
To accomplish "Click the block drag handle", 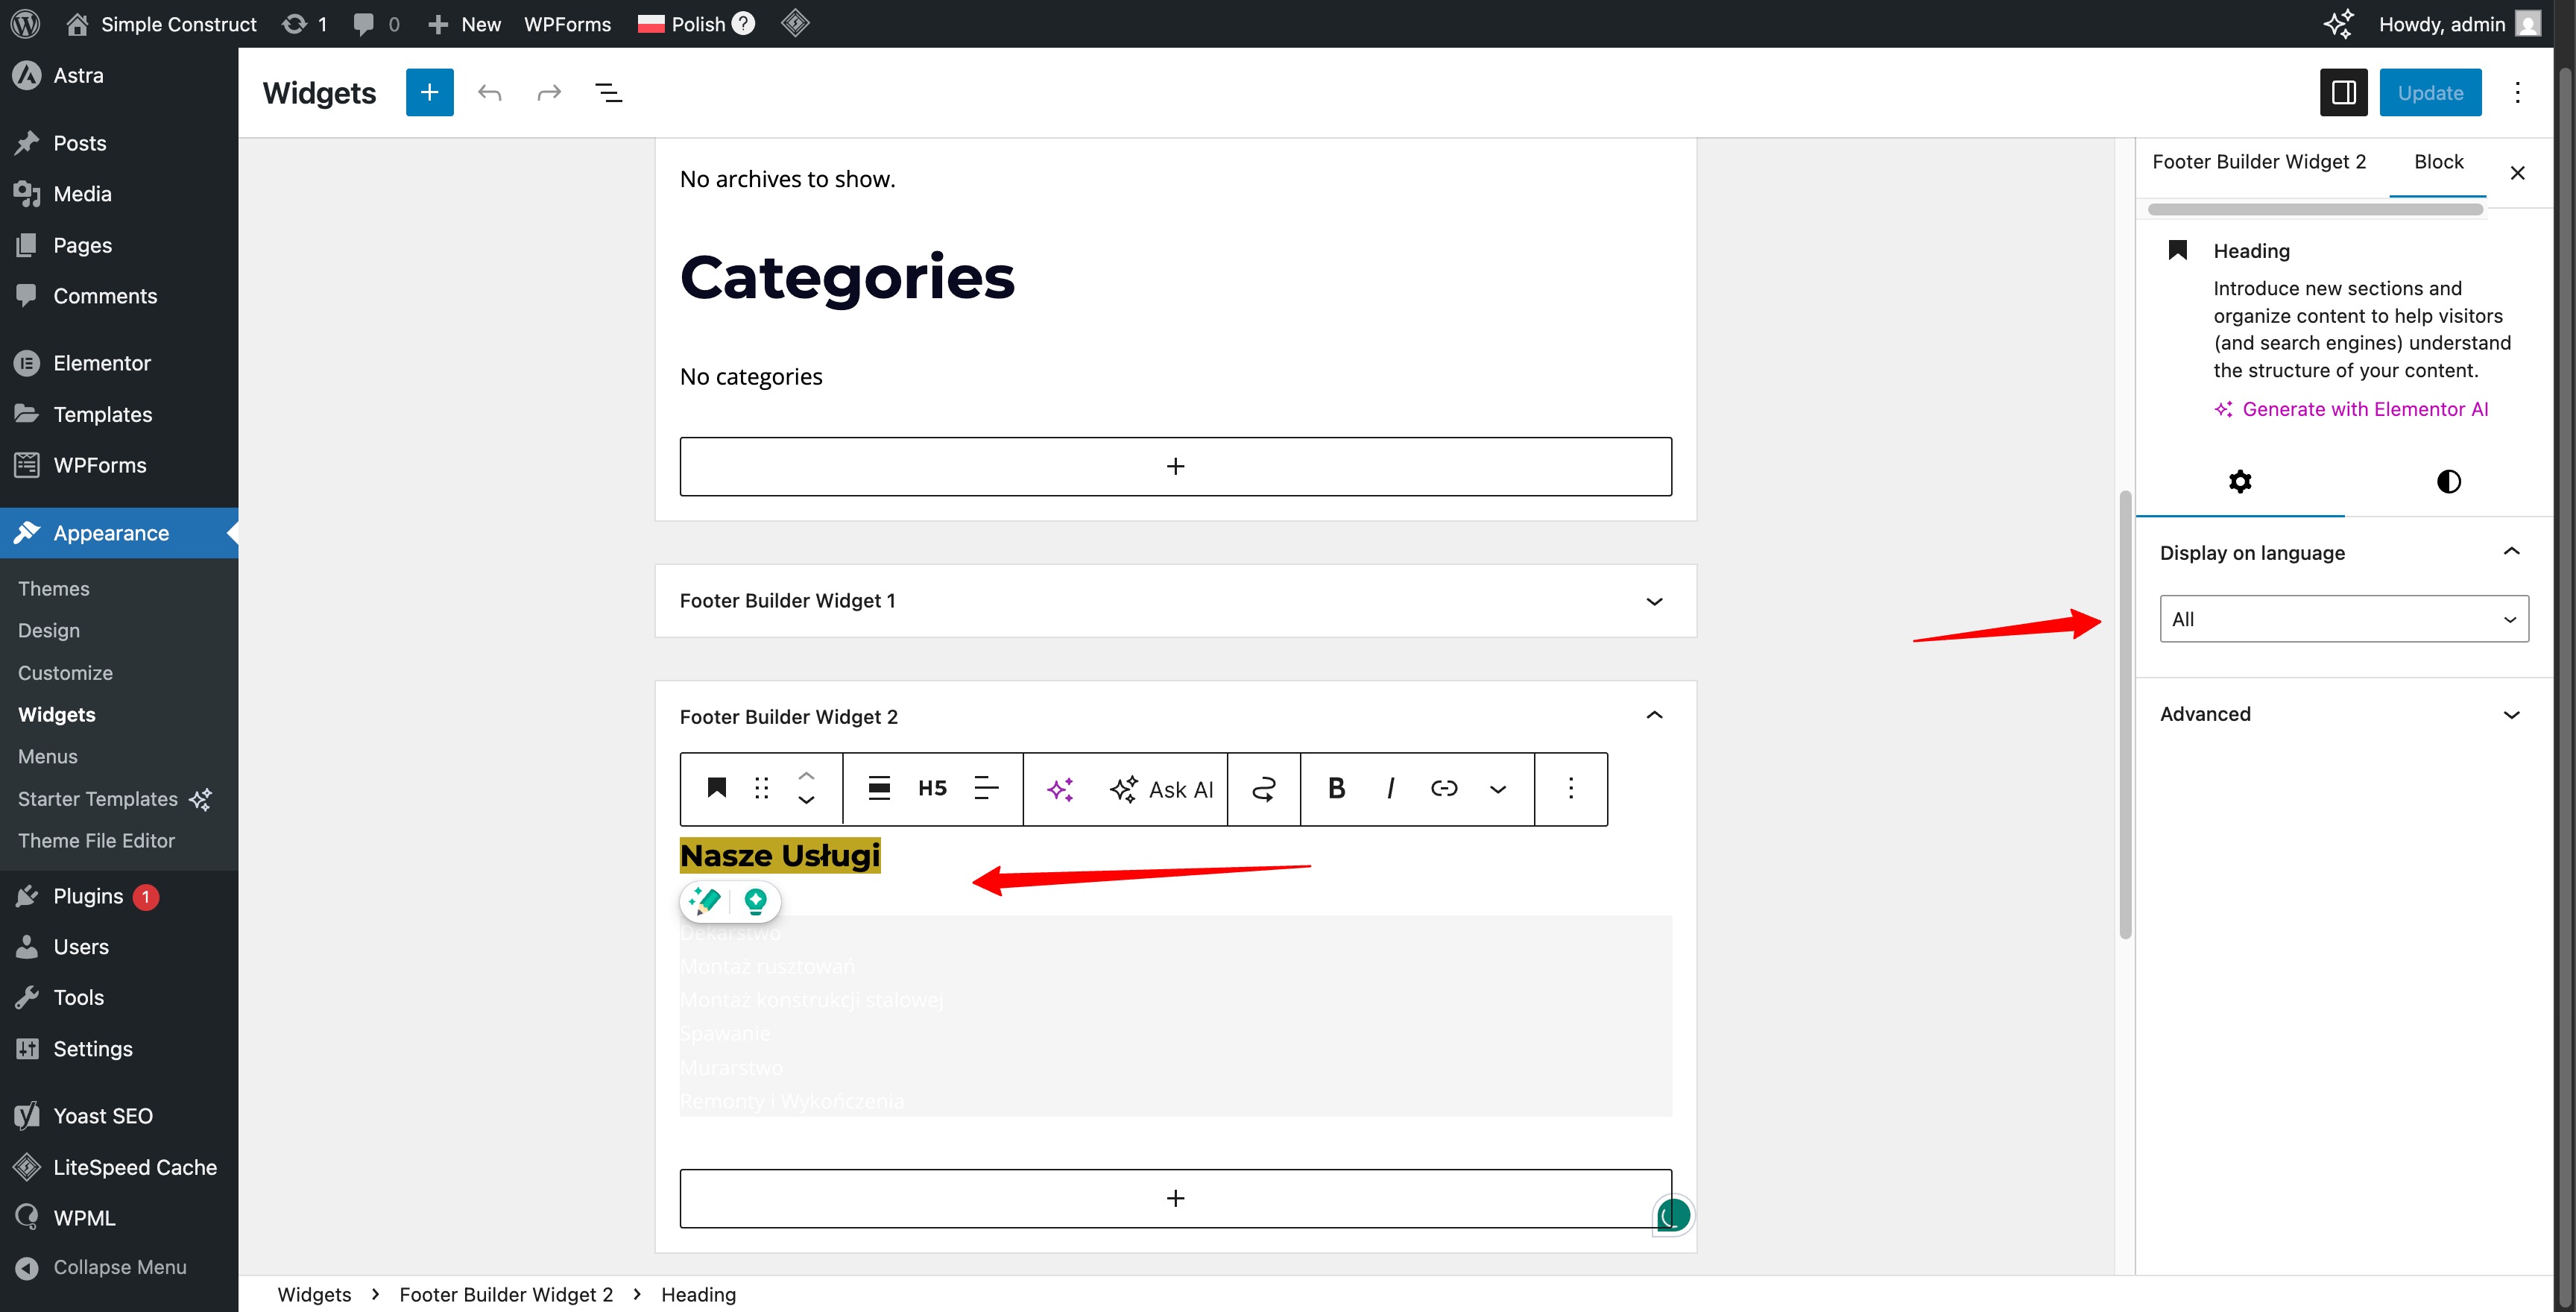I will pos(762,789).
